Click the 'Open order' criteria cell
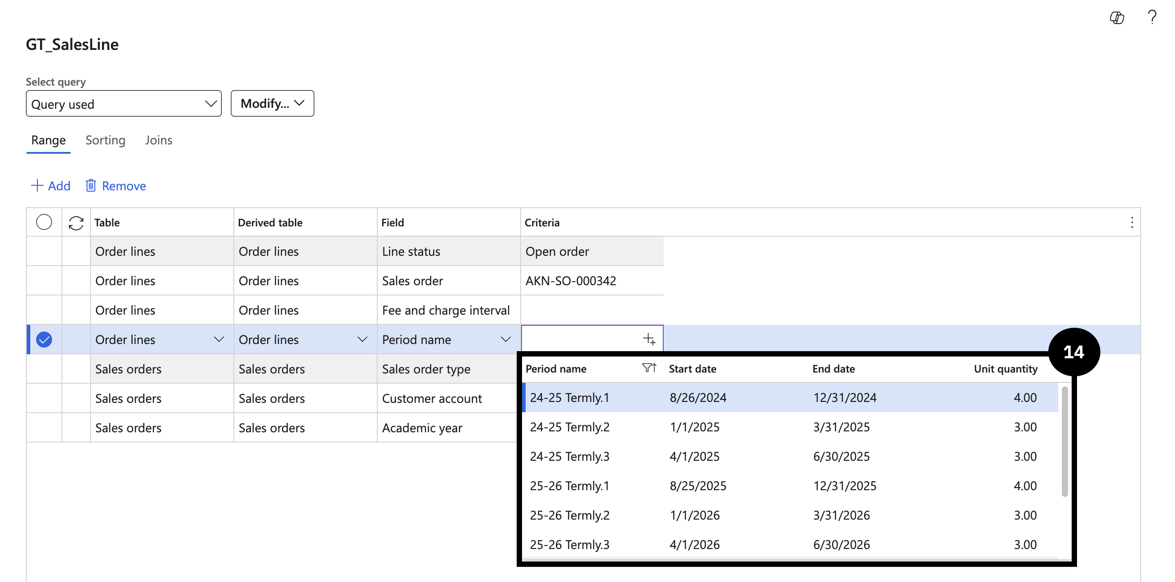The image size is (1175, 582). 592,251
